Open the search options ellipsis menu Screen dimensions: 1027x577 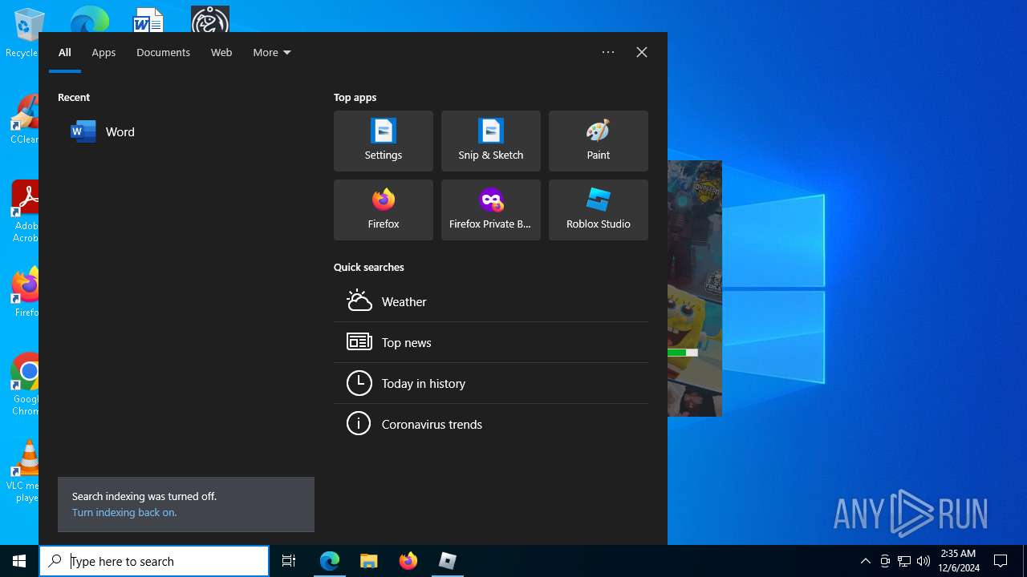tap(608, 52)
